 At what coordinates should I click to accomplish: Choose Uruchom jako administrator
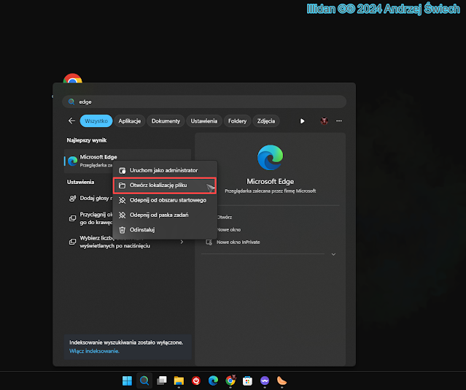[x=165, y=170]
